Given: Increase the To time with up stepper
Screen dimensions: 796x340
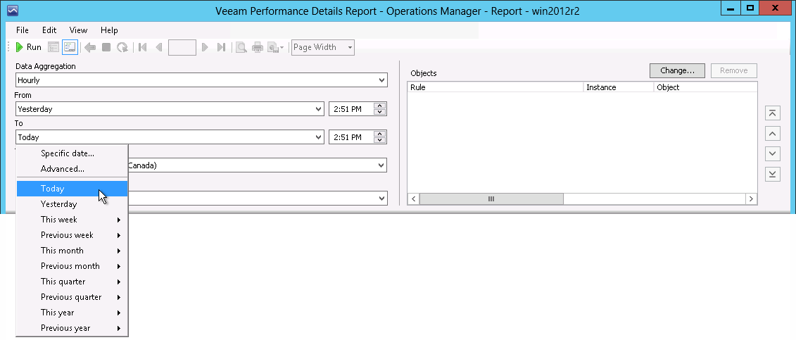Looking at the screenshot, I should [x=380, y=134].
